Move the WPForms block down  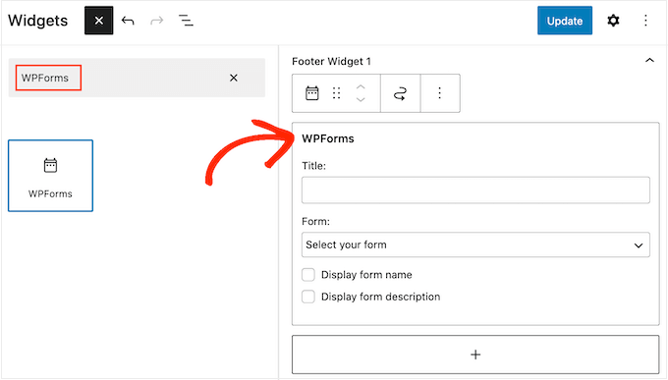click(x=361, y=100)
